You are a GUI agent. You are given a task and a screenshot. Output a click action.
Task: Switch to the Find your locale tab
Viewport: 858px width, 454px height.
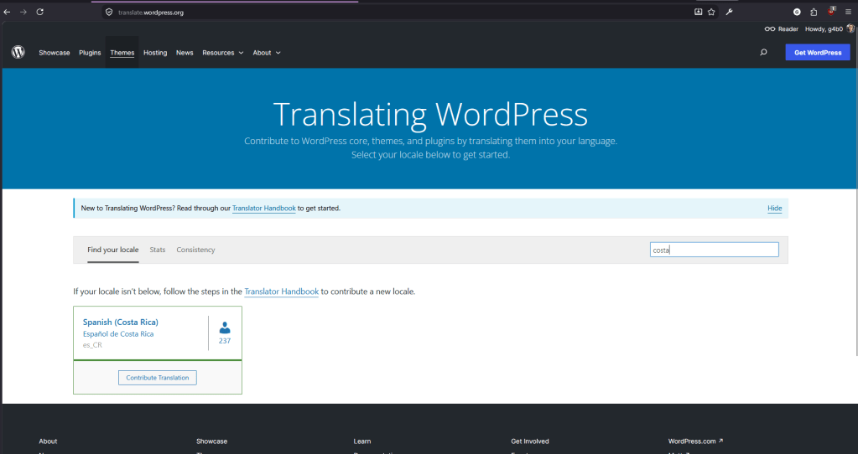point(112,250)
